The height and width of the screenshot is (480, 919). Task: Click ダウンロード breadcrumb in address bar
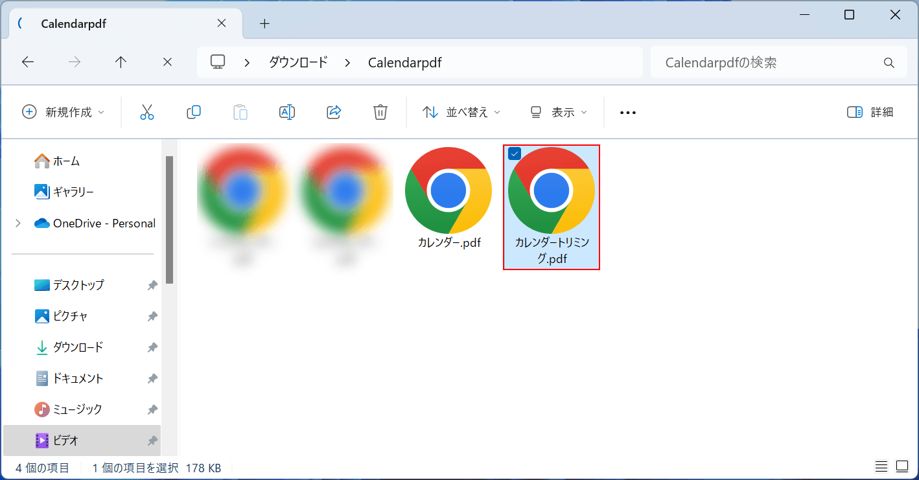[298, 62]
